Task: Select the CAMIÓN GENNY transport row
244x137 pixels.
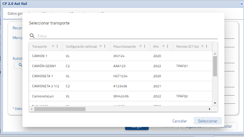Action: (x=121, y=66)
